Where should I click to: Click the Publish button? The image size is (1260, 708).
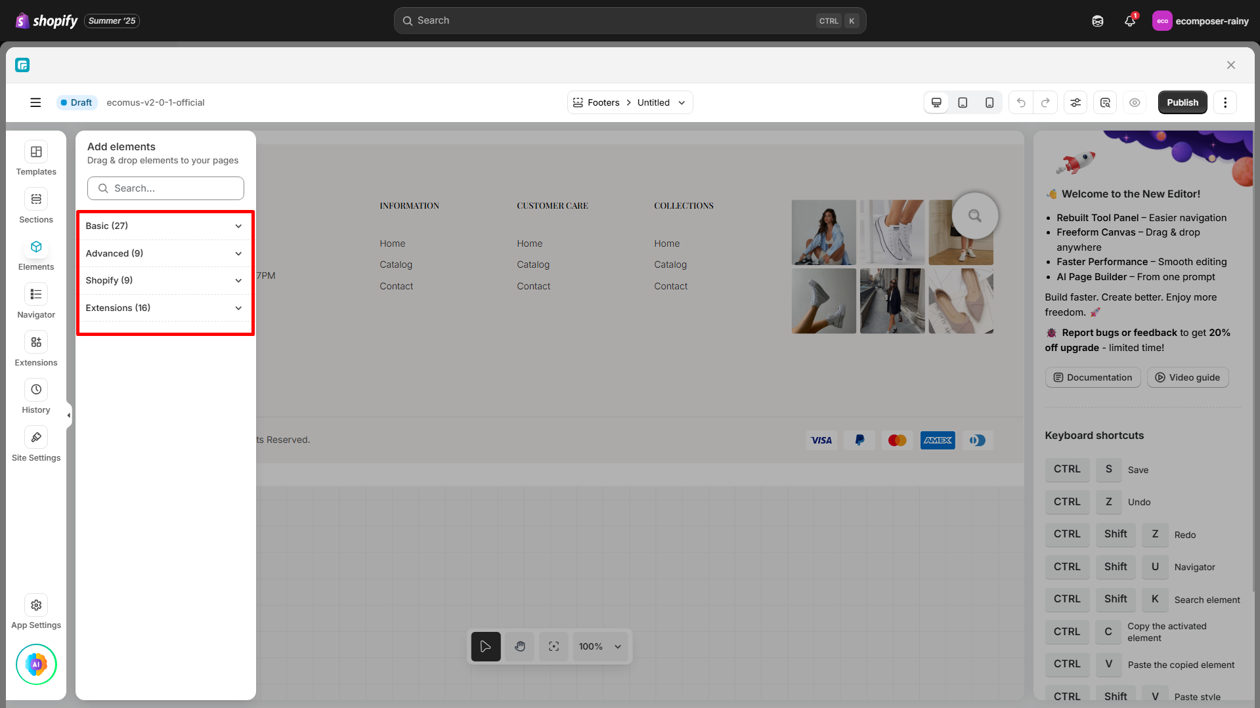1182,102
